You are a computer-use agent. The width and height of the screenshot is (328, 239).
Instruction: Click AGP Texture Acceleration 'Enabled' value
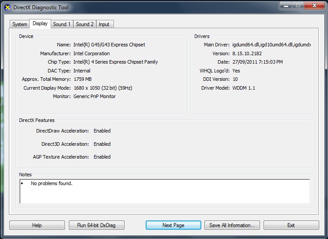(x=102, y=157)
